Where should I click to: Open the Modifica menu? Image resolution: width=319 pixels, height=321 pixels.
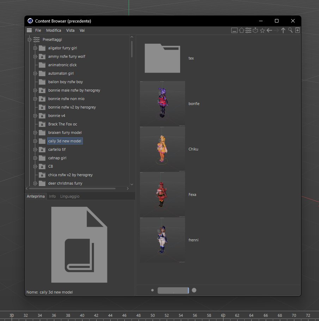(54, 30)
